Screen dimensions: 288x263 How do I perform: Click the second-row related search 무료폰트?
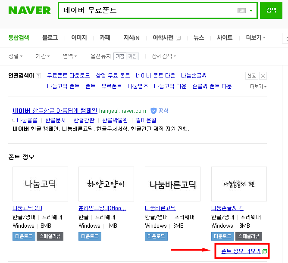pyautogui.click(x=112, y=86)
